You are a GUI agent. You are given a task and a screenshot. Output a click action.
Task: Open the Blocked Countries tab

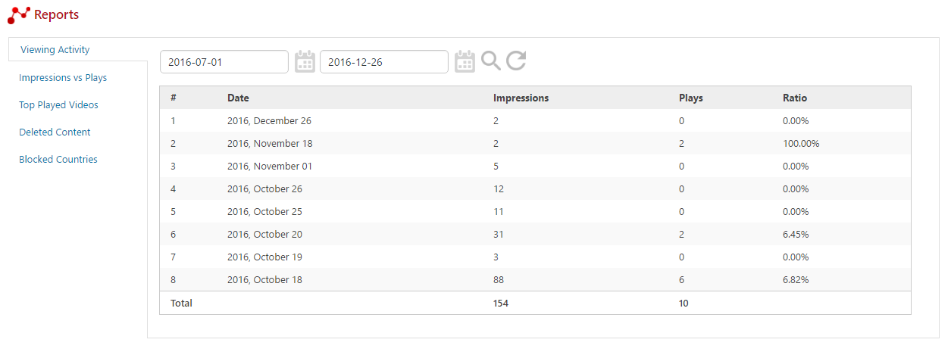click(x=58, y=160)
